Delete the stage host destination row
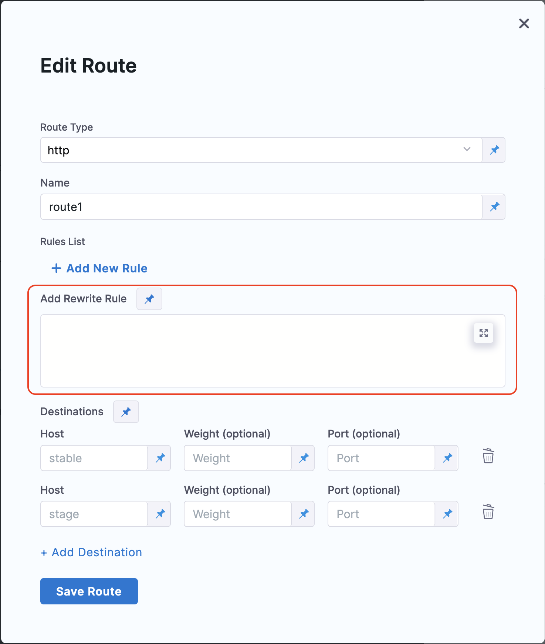Screen dimensions: 545x644 click(488, 512)
